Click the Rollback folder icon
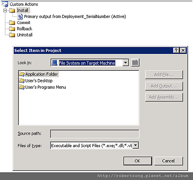 point(12,29)
